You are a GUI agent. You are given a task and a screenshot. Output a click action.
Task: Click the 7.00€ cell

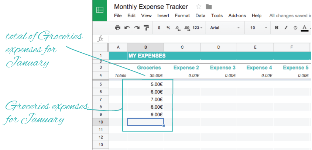[145, 100]
